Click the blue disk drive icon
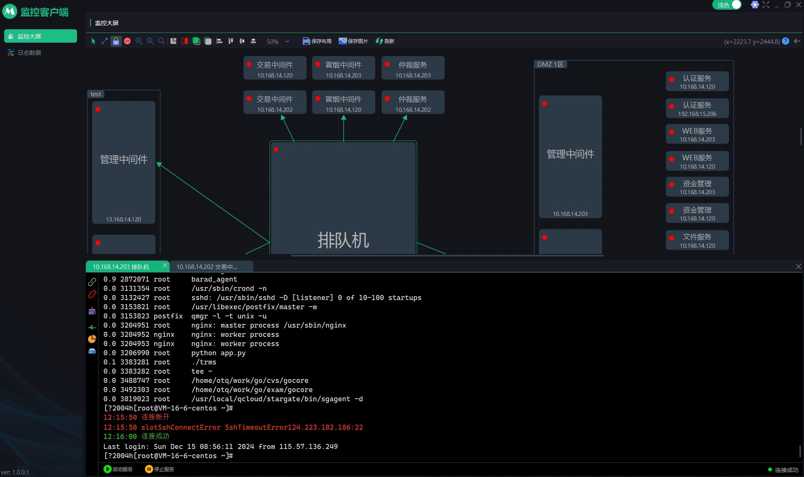This screenshot has width=804, height=477. click(x=92, y=351)
